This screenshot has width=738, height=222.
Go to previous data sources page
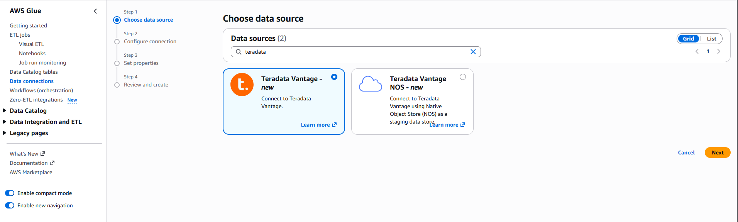coord(697,51)
